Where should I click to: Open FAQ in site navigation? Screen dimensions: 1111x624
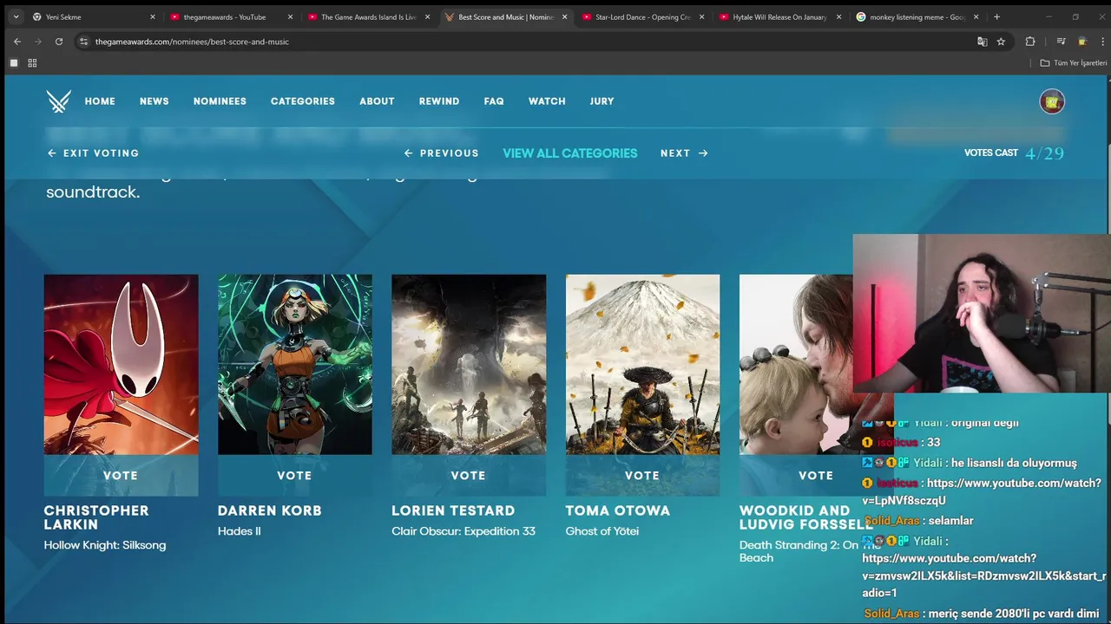coord(494,101)
